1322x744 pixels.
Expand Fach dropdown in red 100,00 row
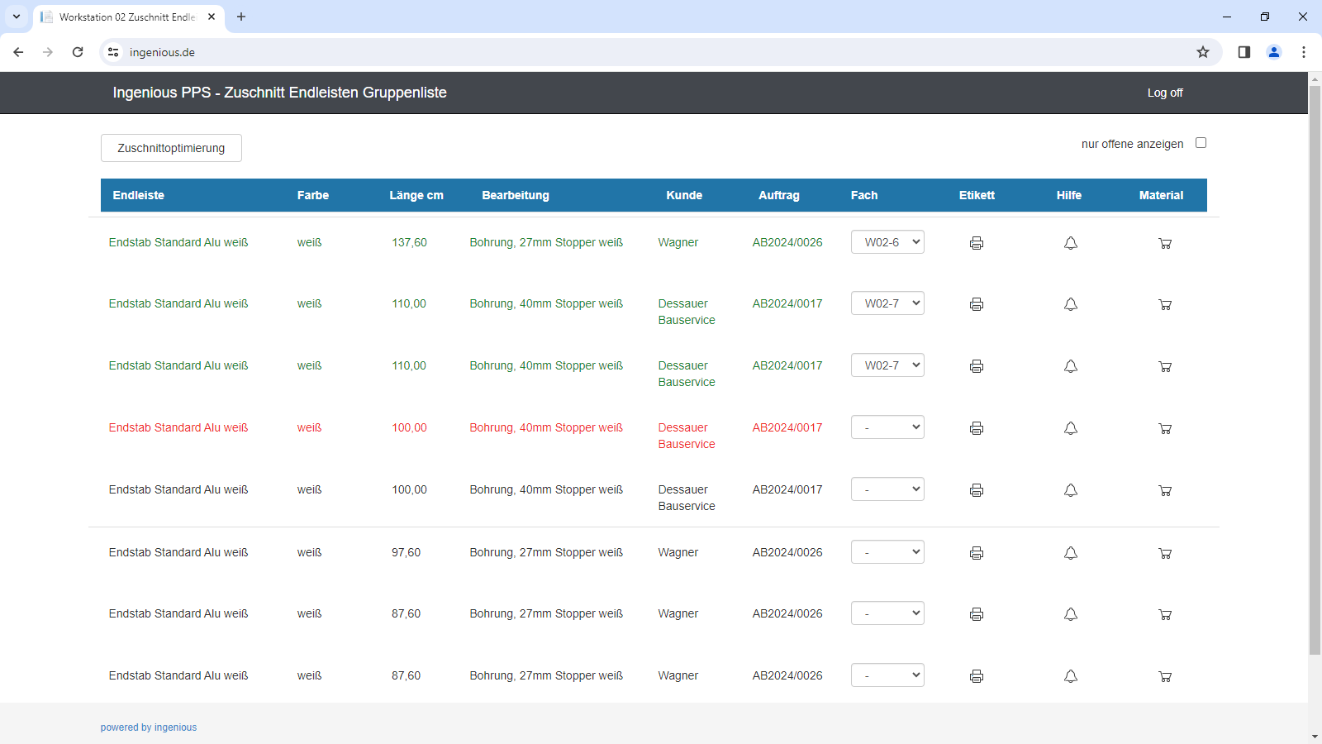tap(887, 427)
